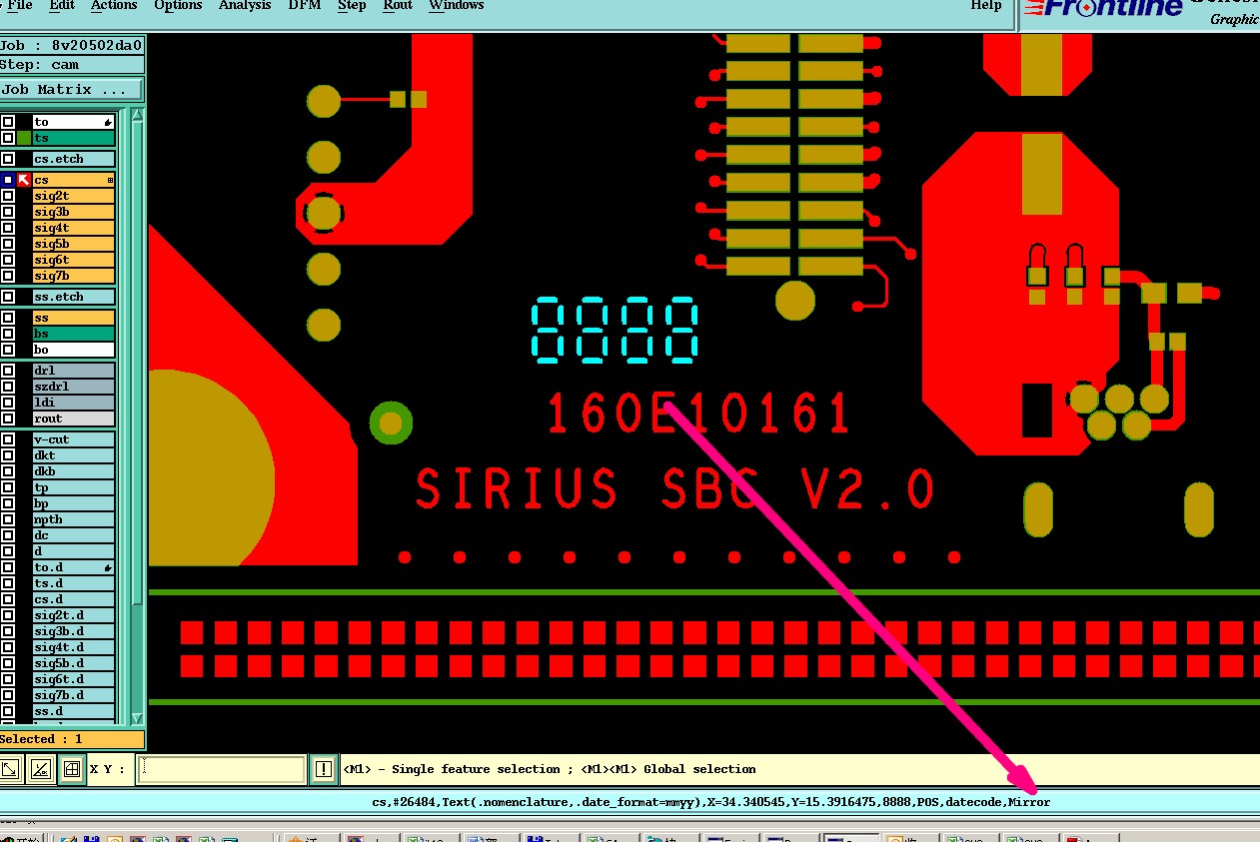This screenshot has width=1260, height=842.
Task: Open the Analysis menu
Action: coord(246,5)
